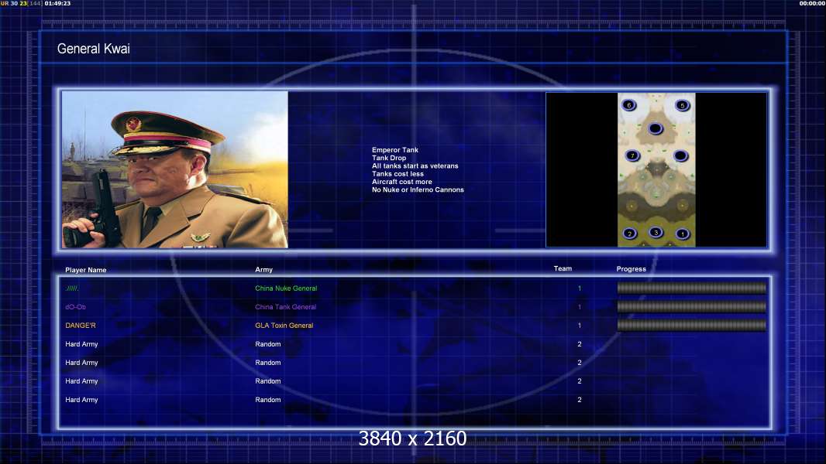This screenshot has width=826, height=464.
Task: Click the 'General Kwai' title
Action: [x=93, y=49]
